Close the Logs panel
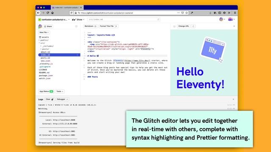This screenshot has width=271, height=152. [233, 99]
